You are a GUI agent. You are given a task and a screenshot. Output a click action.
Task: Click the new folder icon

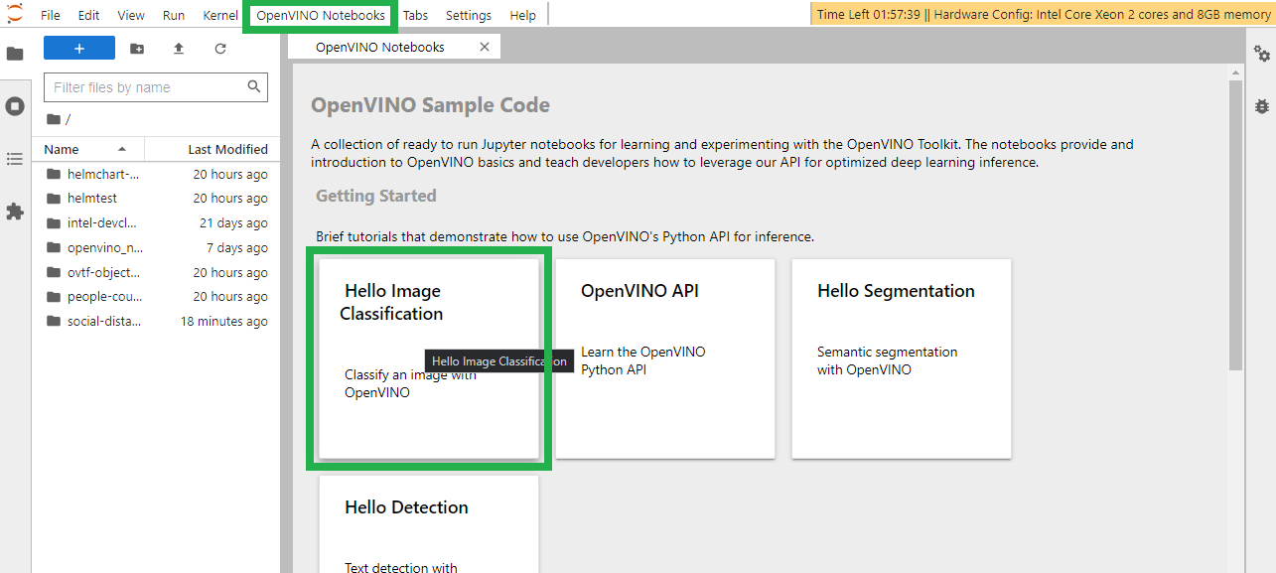coord(137,49)
